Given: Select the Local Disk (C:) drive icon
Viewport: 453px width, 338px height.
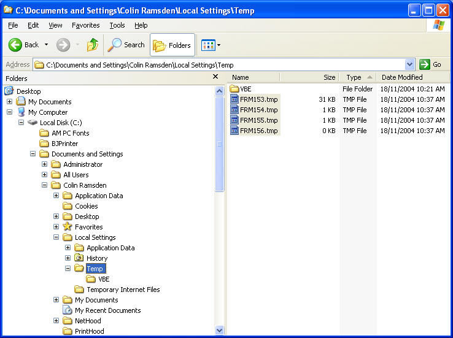Looking at the screenshot, I should pyautogui.click(x=33, y=123).
